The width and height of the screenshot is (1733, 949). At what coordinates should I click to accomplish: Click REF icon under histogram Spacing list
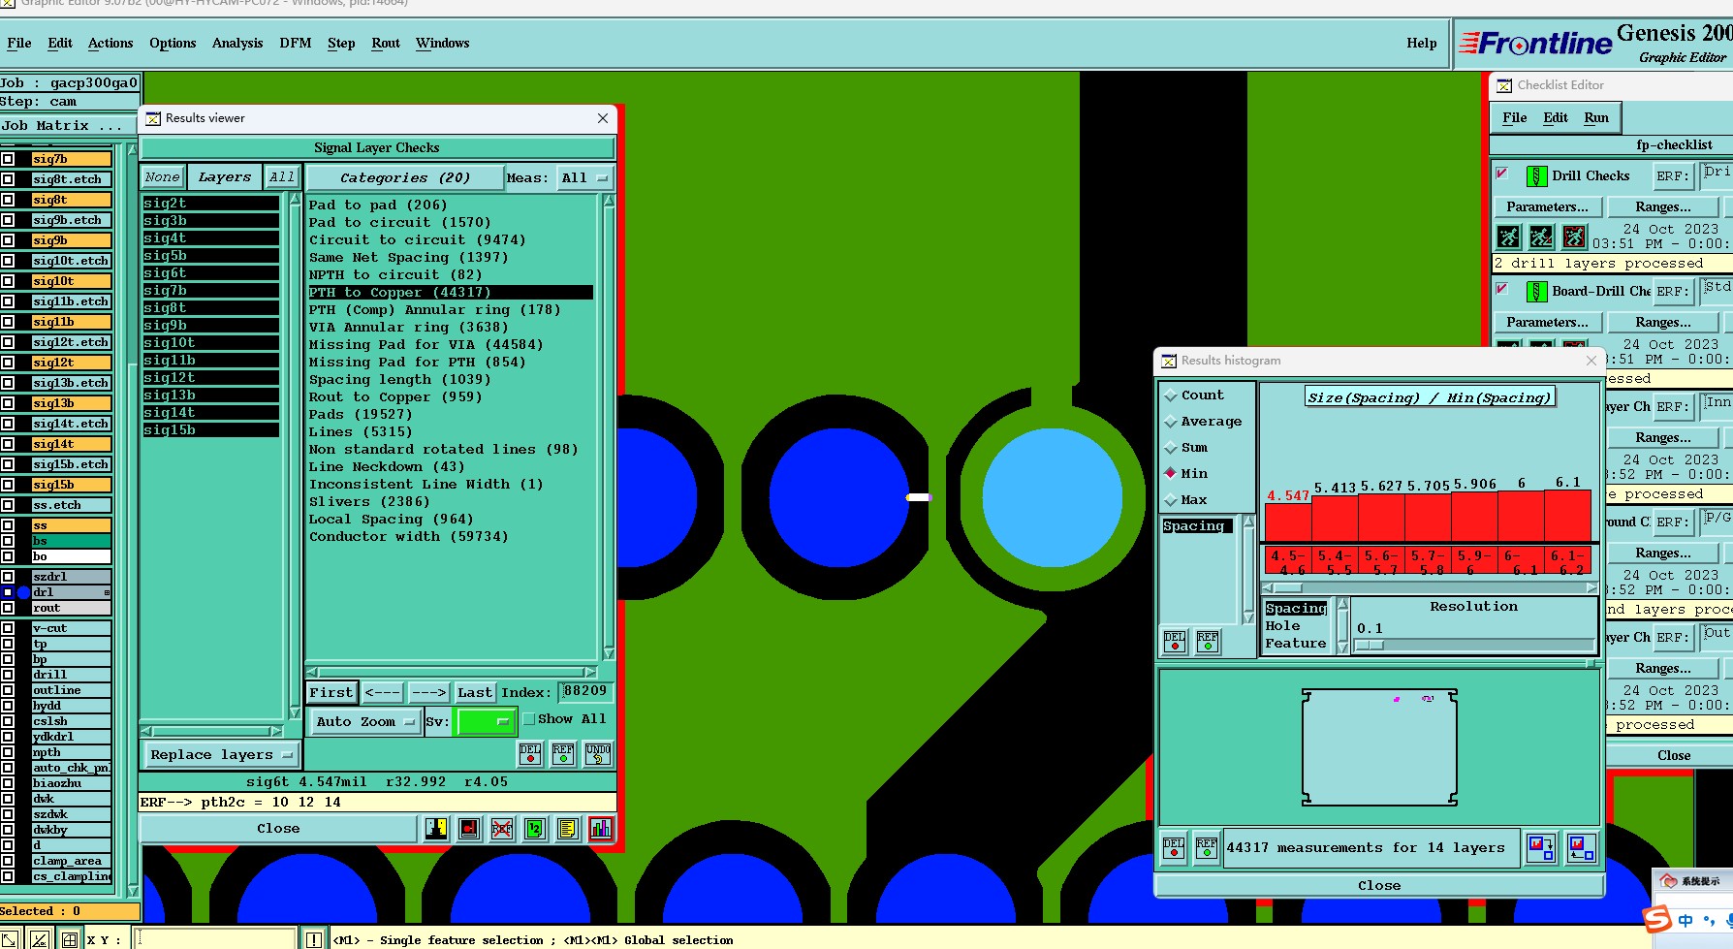pyautogui.click(x=1208, y=642)
